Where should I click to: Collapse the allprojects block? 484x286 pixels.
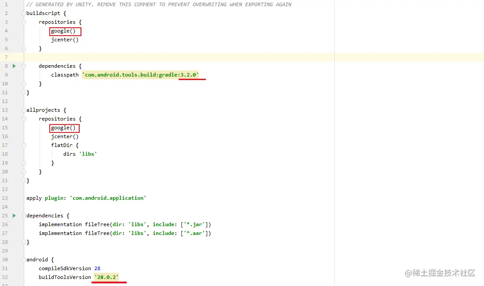coord(24,110)
